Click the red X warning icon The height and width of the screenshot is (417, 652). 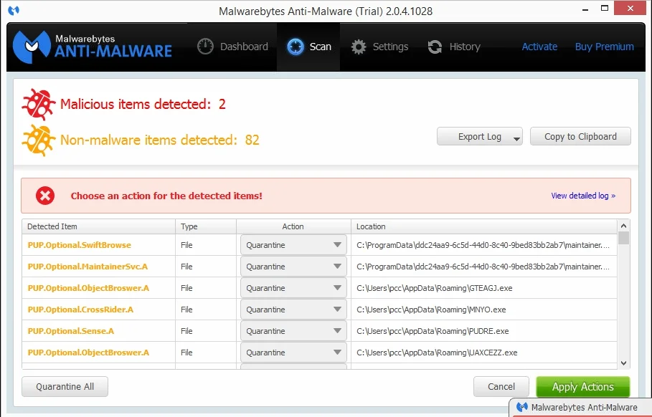click(x=45, y=196)
